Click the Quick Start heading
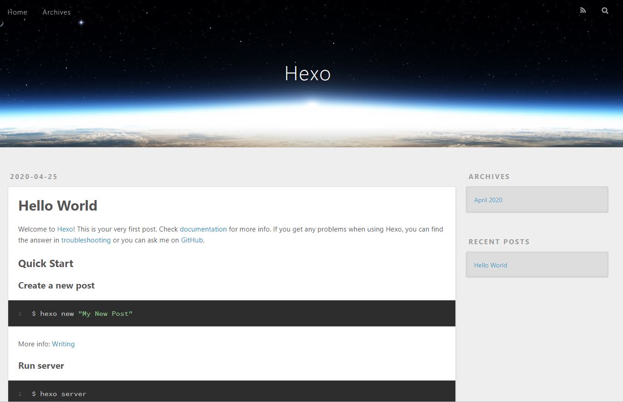The height and width of the screenshot is (402, 623). (46, 263)
